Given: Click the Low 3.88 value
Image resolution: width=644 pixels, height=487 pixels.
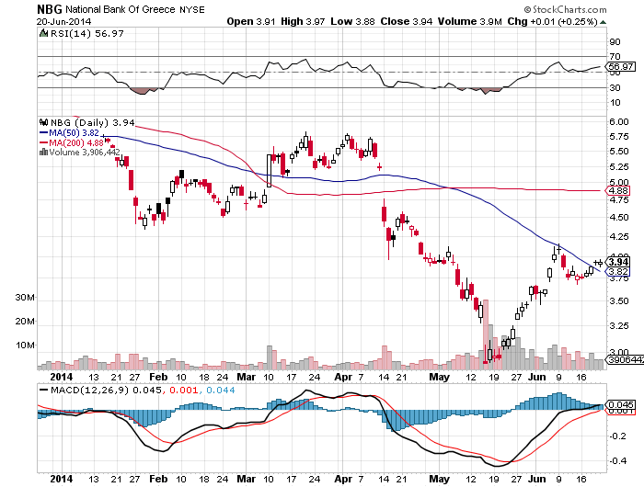Looking at the screenshot, I should click(352, 21).
